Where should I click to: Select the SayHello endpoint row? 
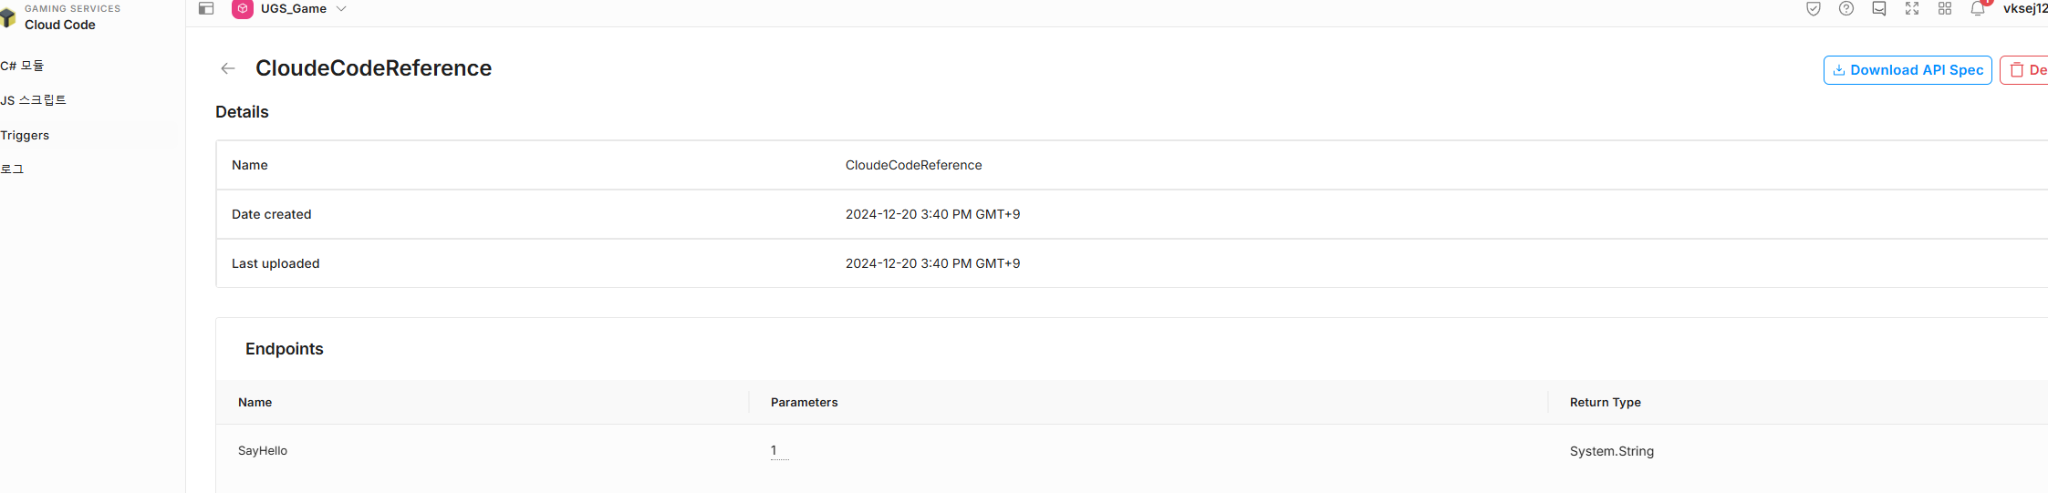263,451
